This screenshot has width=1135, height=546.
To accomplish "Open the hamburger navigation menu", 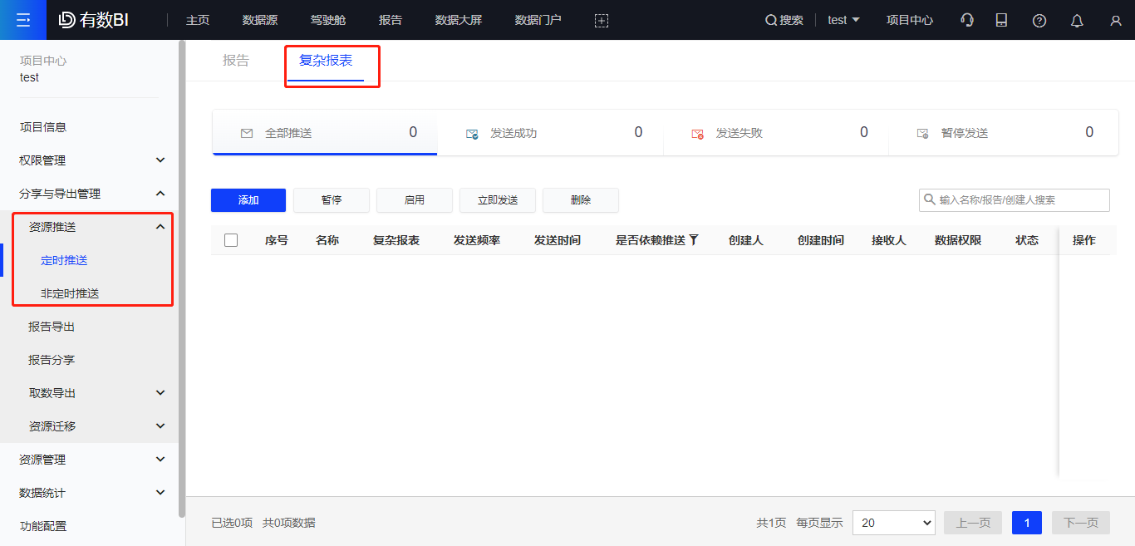I will (22, 19).
